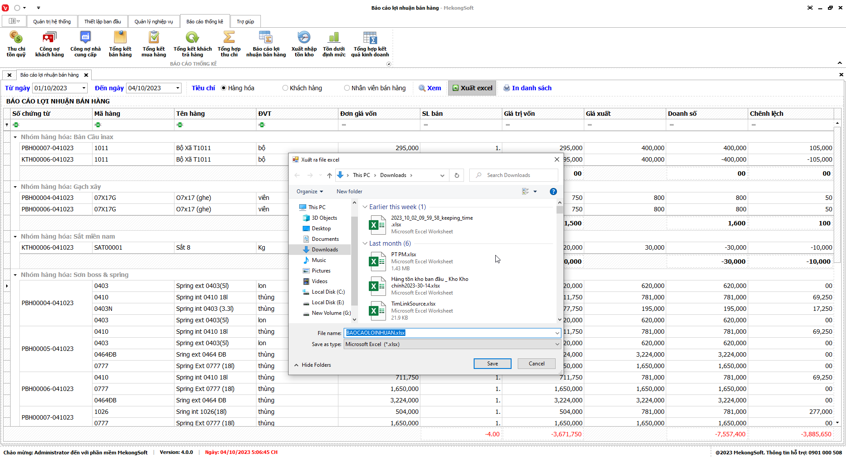Screen dimensions: 846x457
Task: Open the Thu chi tồn quỹ report
Action: (16, 44)
